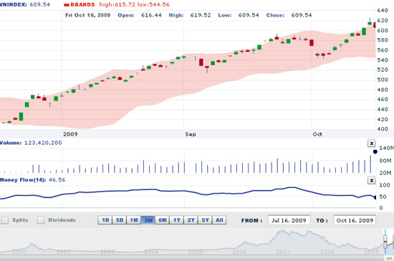This screenshot has width=394, height=261.
Task: Click the Fri Oct 16, 2009 date
Action: [x=87, y=15]
